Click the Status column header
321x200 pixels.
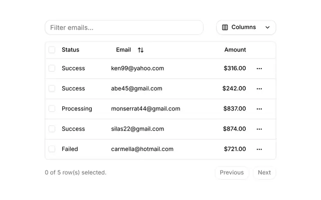coord(70,50)
